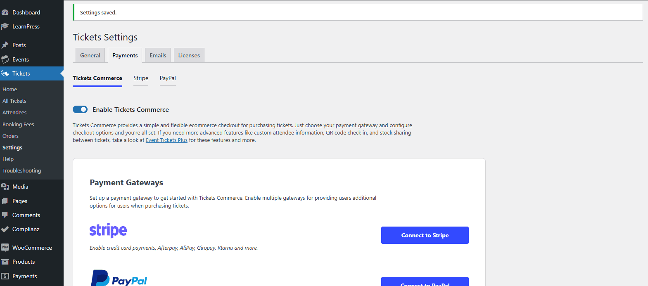The height and width of the screenshot is (286, 648).
Task: Open the Emails settings tab
Action: 158,55
